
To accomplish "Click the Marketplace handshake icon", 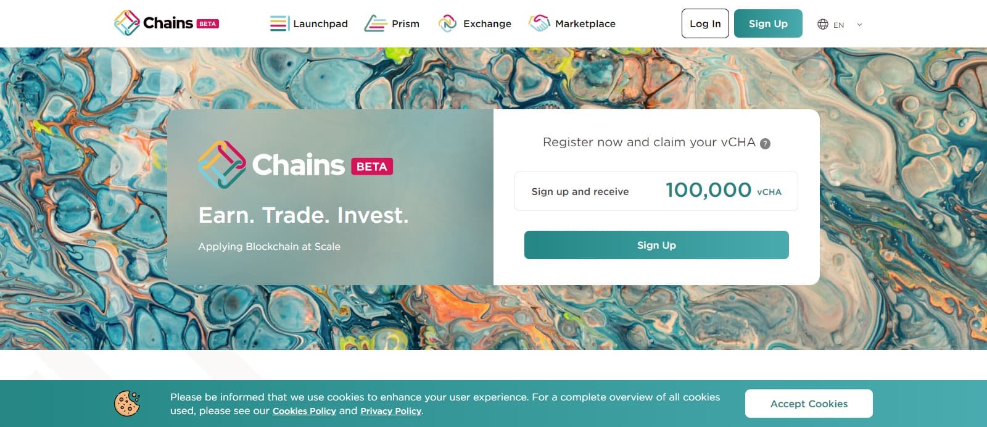I will tap(539, 23).
